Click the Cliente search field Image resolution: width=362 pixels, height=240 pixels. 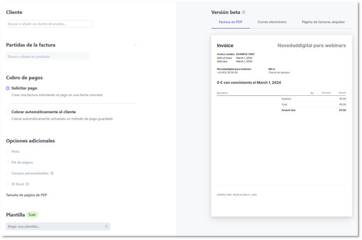[x=49, y=24]
